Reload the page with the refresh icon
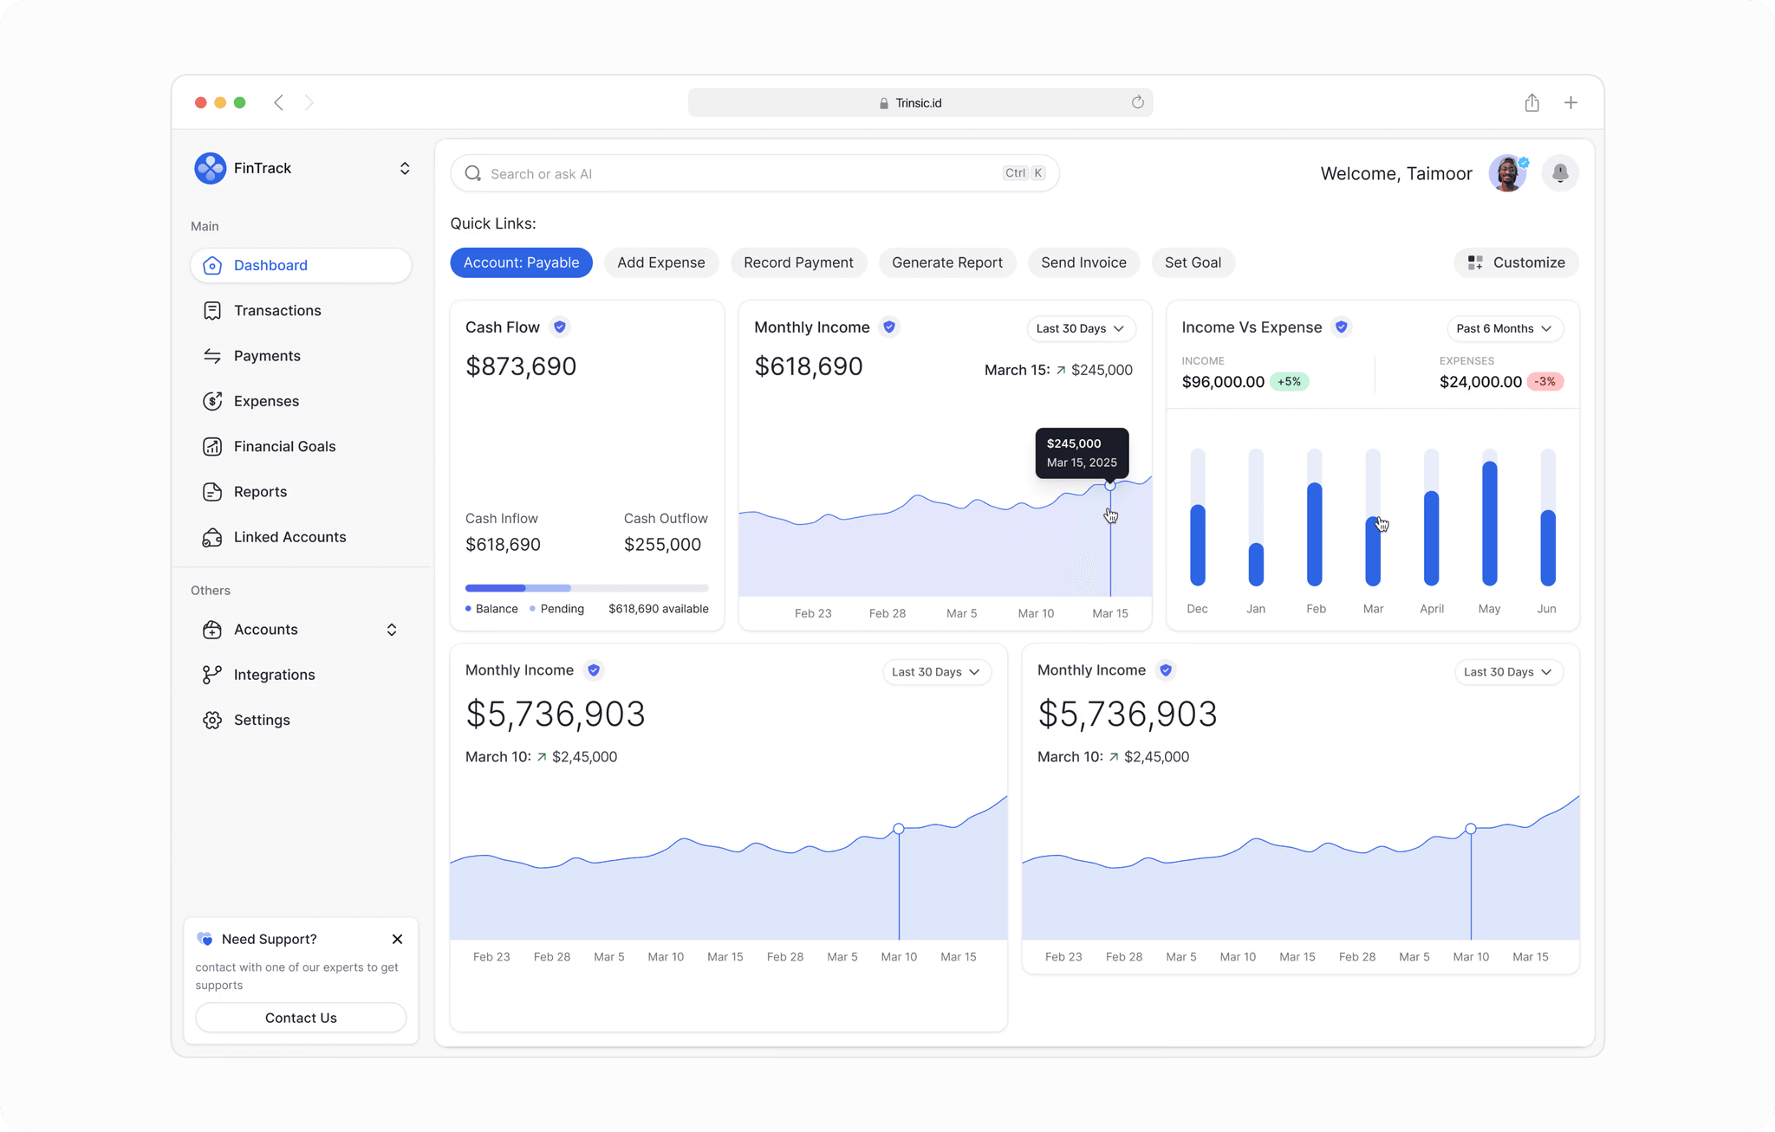Image resolution: width=1775 pixels, height=1132 pixels. point(1137,103)
